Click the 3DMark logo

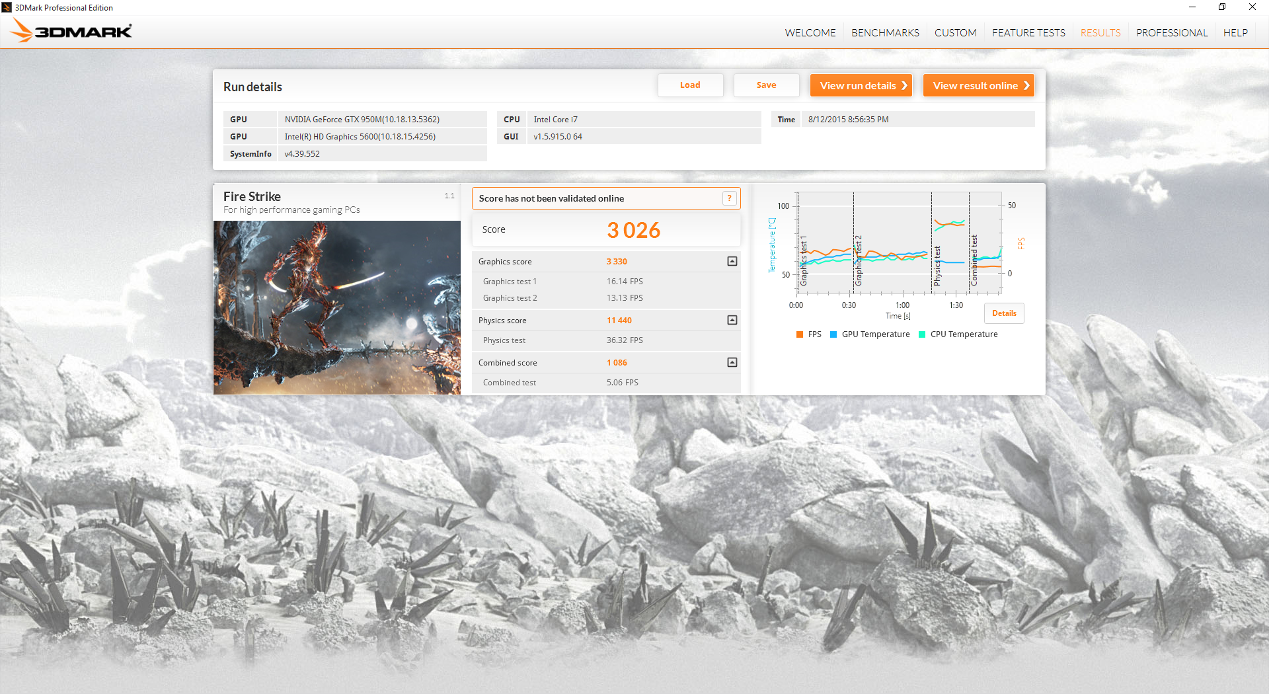71,31
